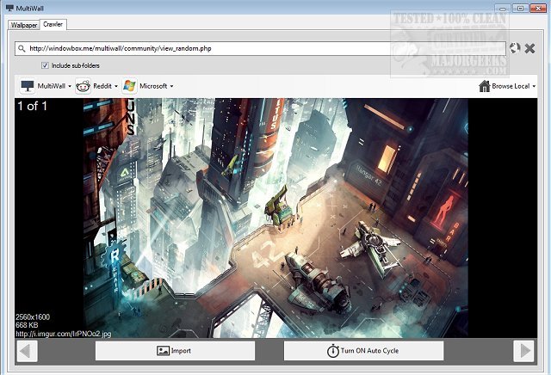The height and width of the screenshot is (375, 551).
Task: Click the 2560x1600 resolution text
Action: 33,317
